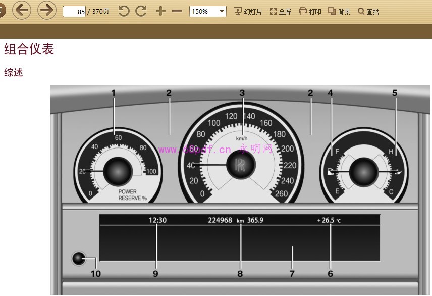Zoom in with the plus icon
Image resolution: width=432 pixels, height=296 pixels.
point(160,11)
